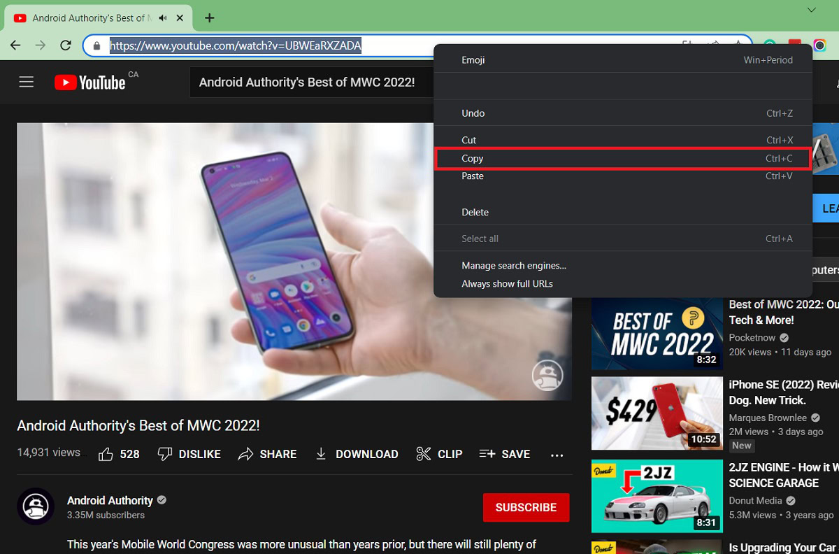Save the video to a playlist
The image size is (839, 554).
(505, 455)
